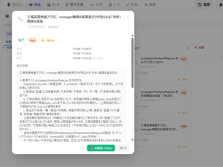Click the test tube icon beside テスト
This screenshot has height=167, width=223.
pyautogui.click(x=128, y=5)
